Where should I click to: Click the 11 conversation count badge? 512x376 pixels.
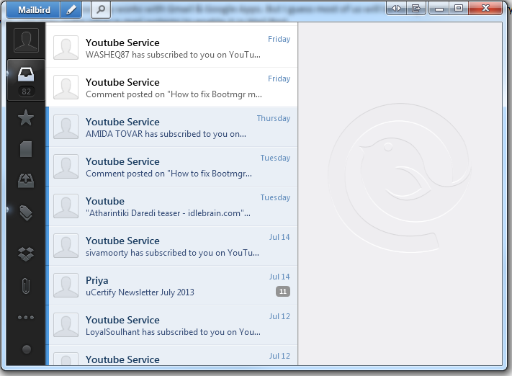283,292
